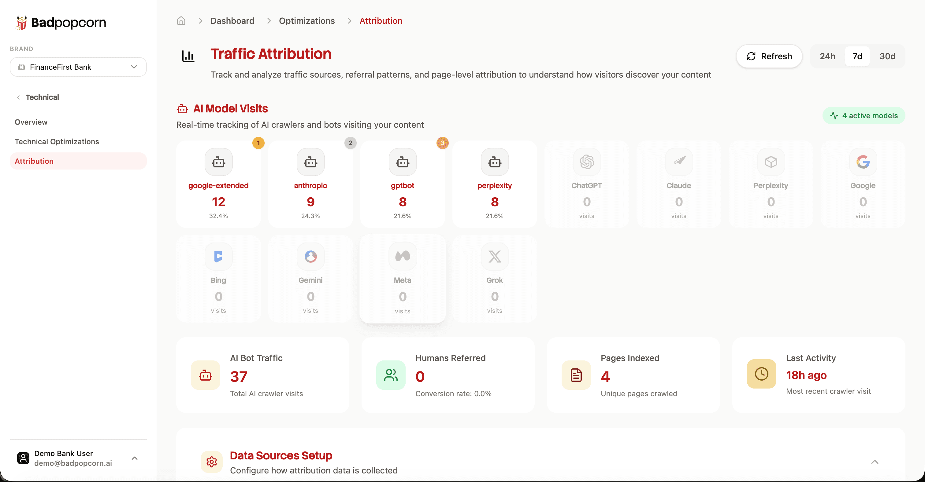Click the Humans Referred people icon
The image size is (925, 482).
(x=391, y=375)
